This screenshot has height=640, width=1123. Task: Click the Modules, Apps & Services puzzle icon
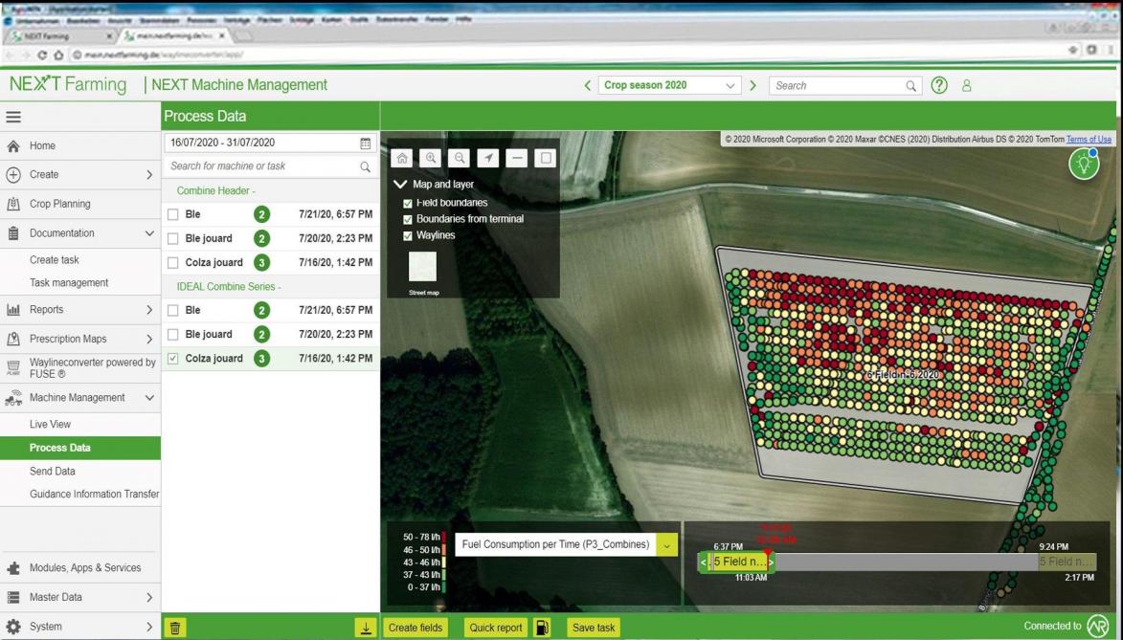click(12, 568)
